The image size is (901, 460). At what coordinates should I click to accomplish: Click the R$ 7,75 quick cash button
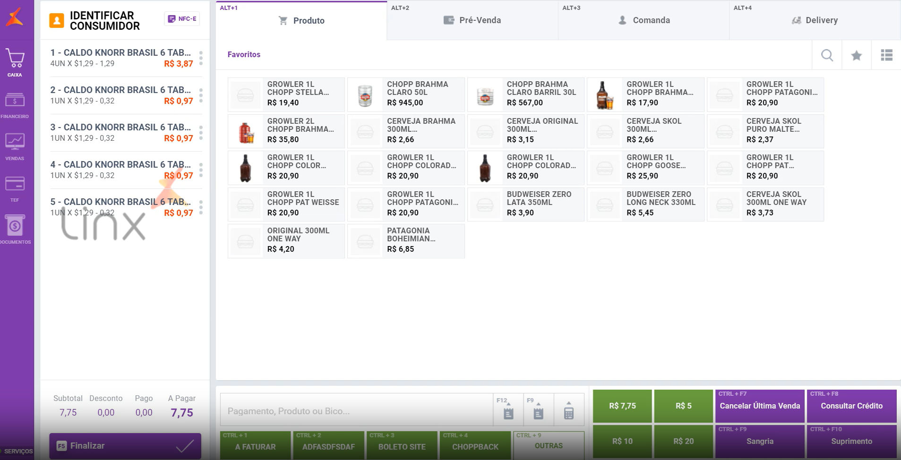click(x=622, y=406)
